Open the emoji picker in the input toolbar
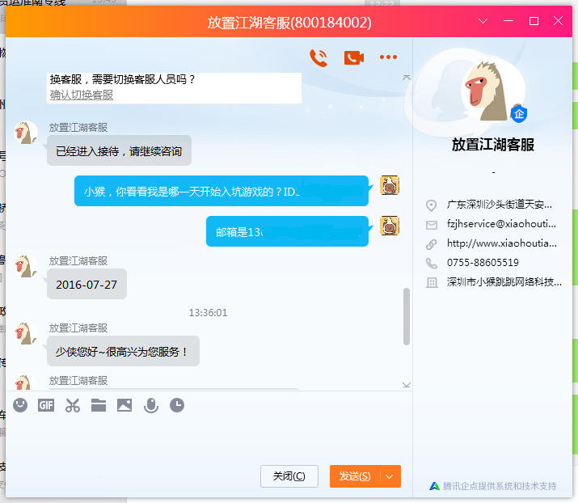Image resolution: width=578 pixels, height=503 pixels. point(20,405)
